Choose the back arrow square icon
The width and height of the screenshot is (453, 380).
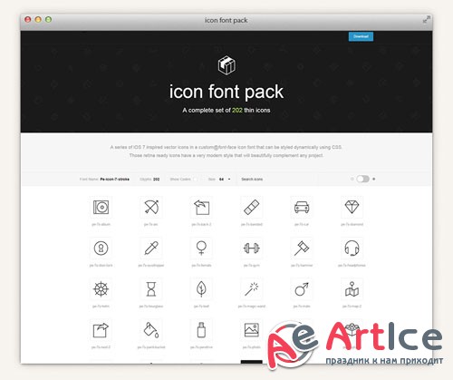pyautogui.click(x=201, y=207)
